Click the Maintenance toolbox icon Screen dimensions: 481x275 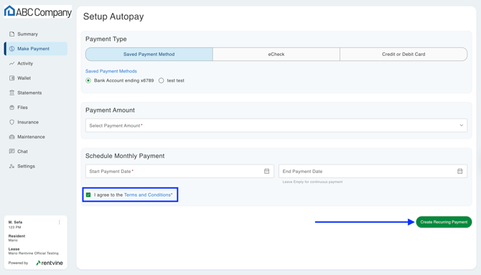pyautogui.click(x=11, y=137)
